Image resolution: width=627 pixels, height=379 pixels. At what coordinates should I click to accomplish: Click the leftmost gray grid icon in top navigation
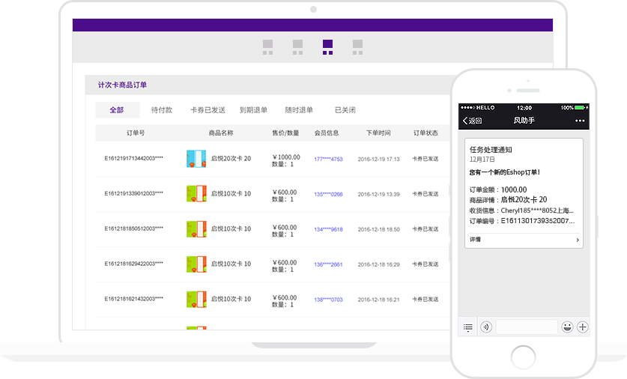pyautogui.click(x=267, y=47)
